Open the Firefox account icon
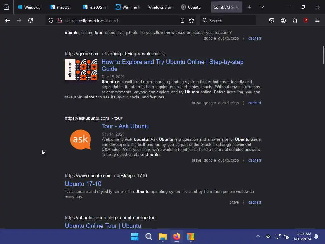This screenshot has width=325, height=244. coord(283,20)
